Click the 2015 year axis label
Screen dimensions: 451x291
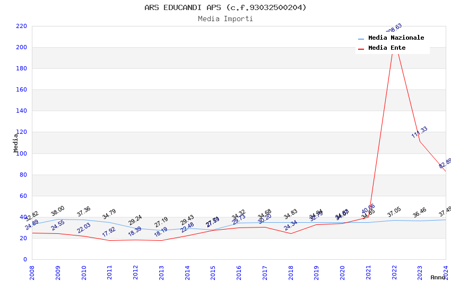213,272
